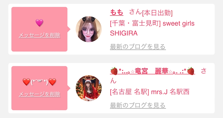Click the 本日出勤 status label
The image size is (223, 118).
(x=157, y=13)
